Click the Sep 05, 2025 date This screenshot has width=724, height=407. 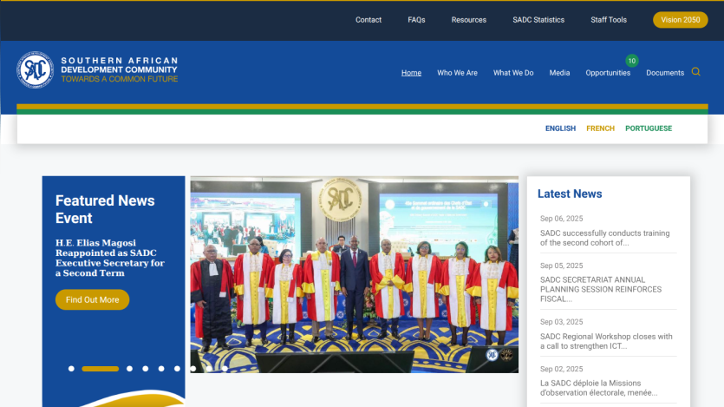pos(562,266)
